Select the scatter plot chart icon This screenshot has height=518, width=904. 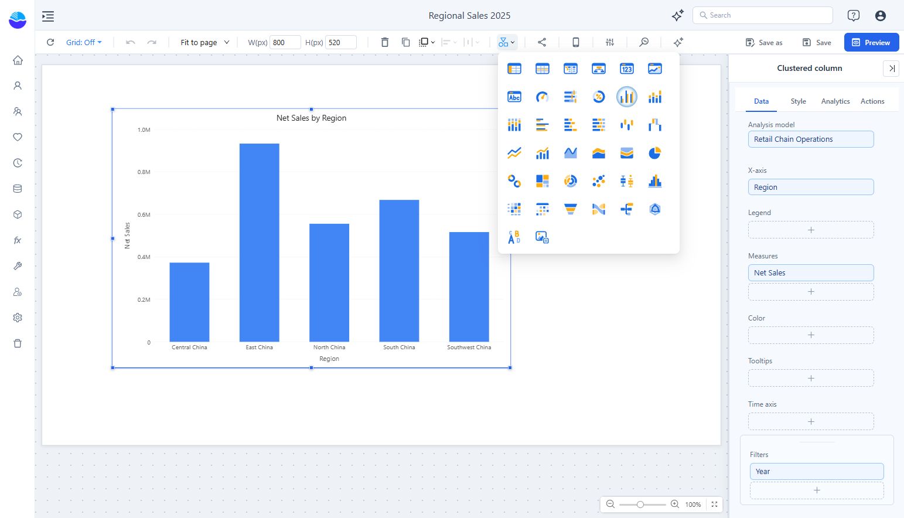click(x=599, y=181)
